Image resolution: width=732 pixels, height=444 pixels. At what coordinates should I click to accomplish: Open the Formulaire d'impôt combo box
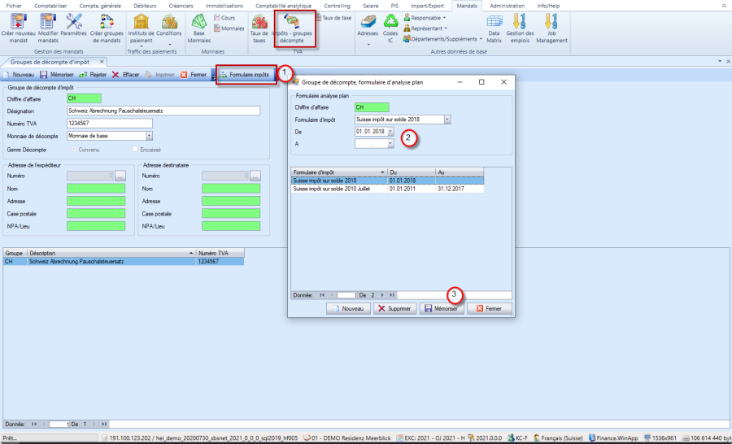447,120
